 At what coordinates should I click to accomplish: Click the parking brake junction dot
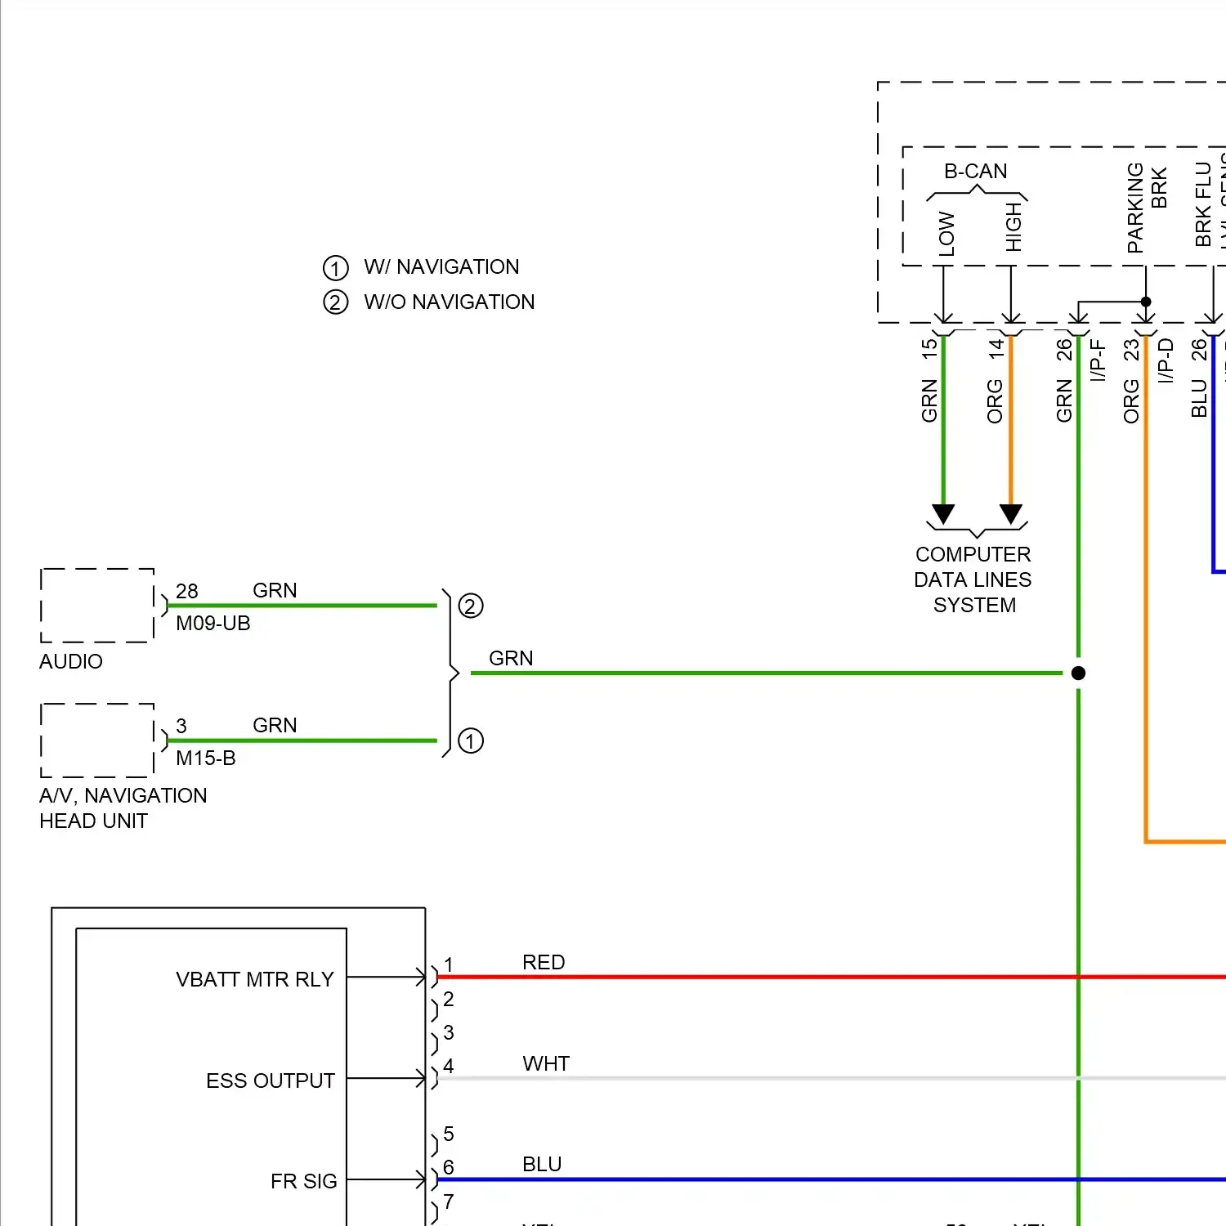1146,302
